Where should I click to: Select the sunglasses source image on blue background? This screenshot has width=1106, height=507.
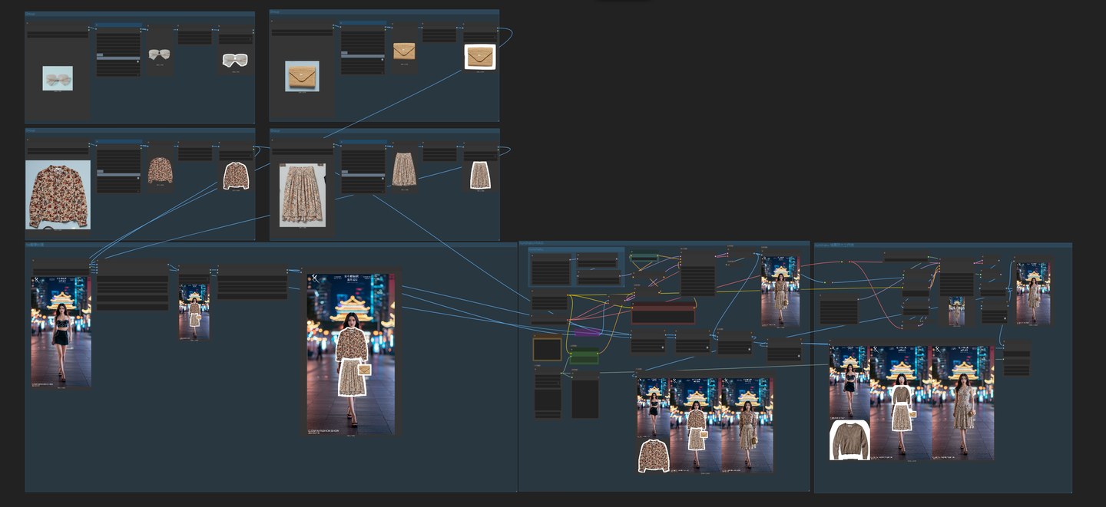(58, 78)
